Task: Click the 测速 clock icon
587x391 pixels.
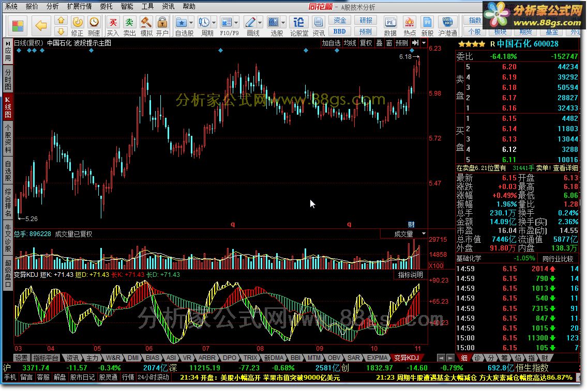Action: pos(94,22)
